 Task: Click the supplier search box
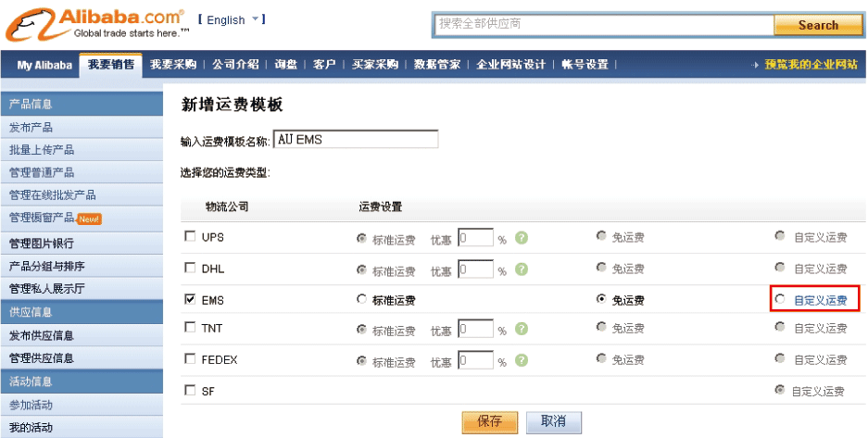click(603, 25)
